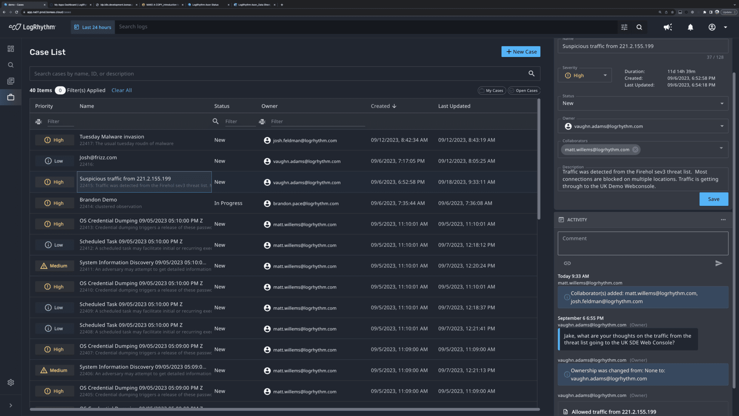Image resolution: width=739 pixels, height=416 pixels.
Task: Enable the My Cases filter
Action: click(x=492, y=90)
